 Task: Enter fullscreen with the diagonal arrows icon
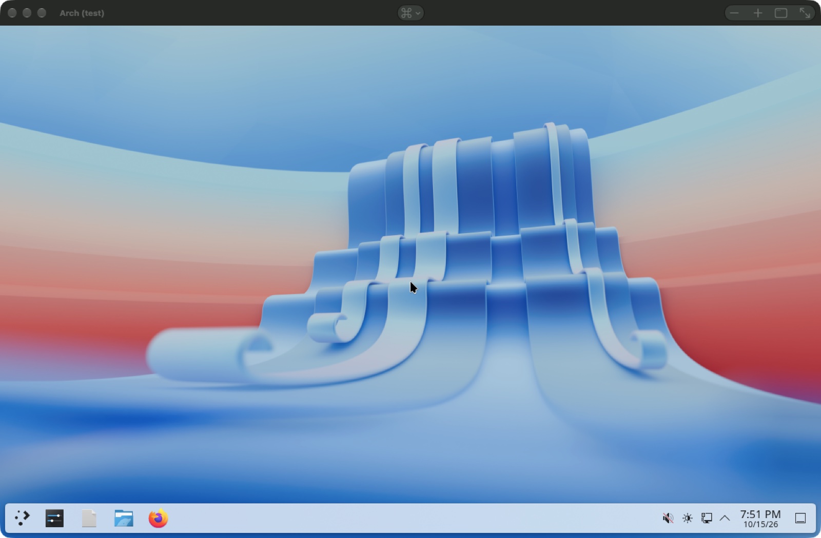(805, 13)
